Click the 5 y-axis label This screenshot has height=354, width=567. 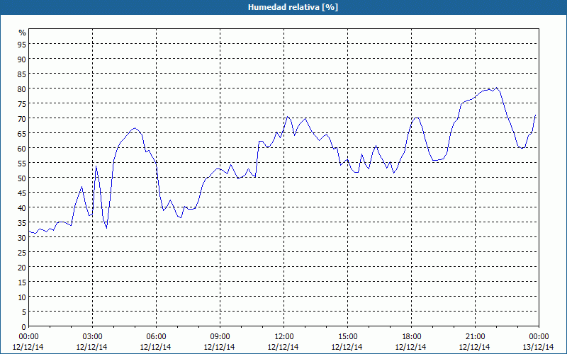point(24,312)
